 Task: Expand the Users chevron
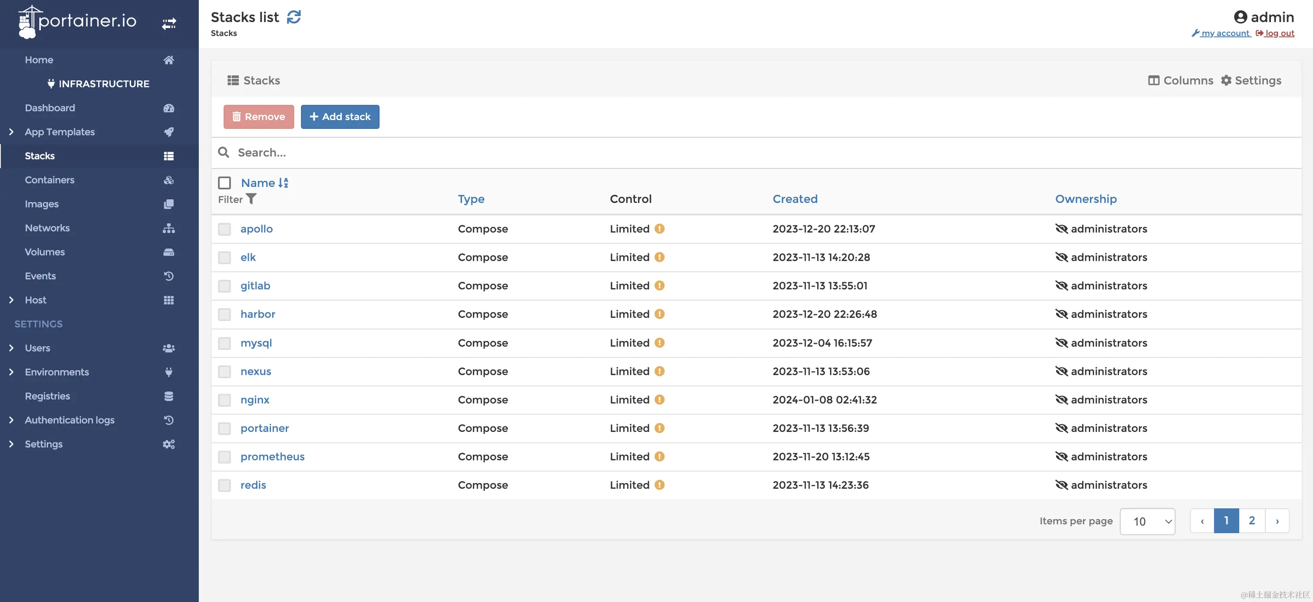[x=11, y=348]
